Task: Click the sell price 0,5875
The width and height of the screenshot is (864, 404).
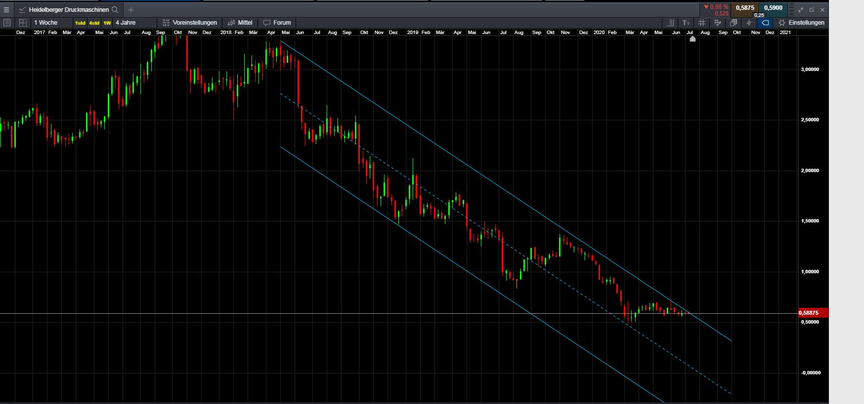Action: tap(745, 8)
